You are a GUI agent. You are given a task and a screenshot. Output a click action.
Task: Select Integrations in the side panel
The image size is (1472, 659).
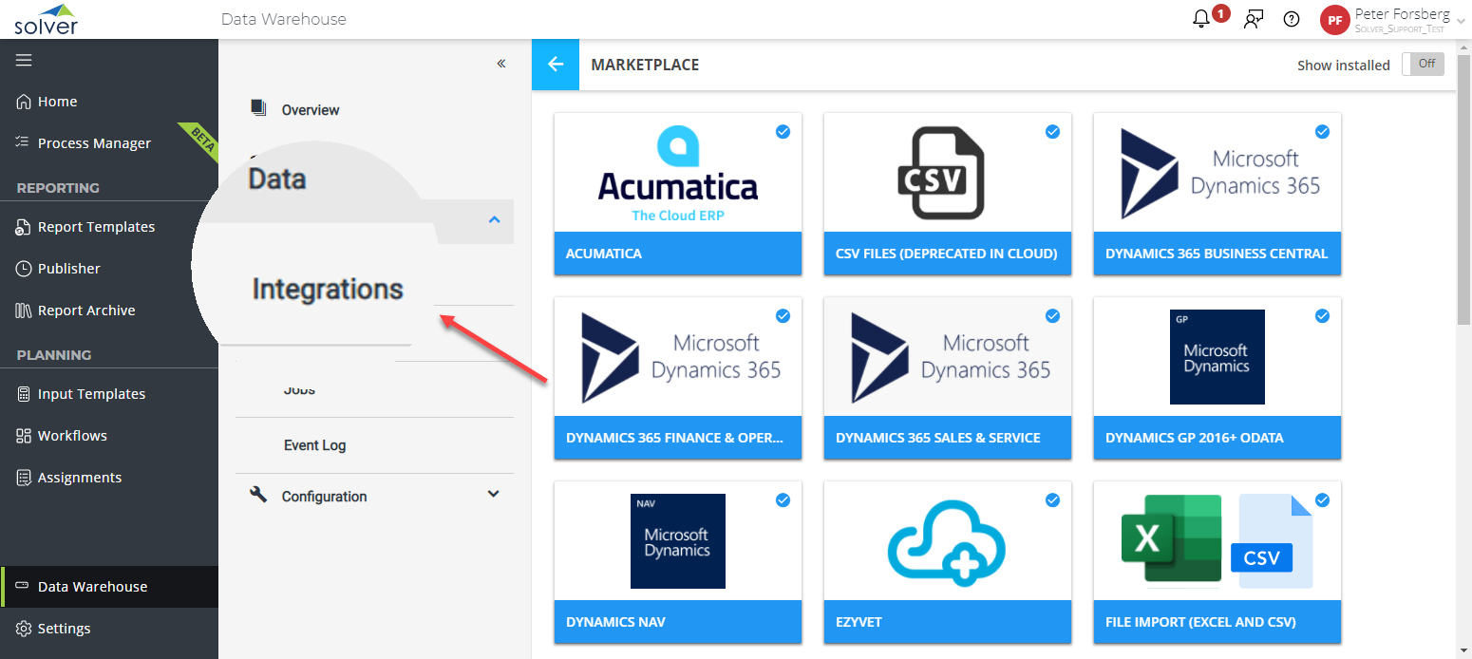(x=328, y=289)
